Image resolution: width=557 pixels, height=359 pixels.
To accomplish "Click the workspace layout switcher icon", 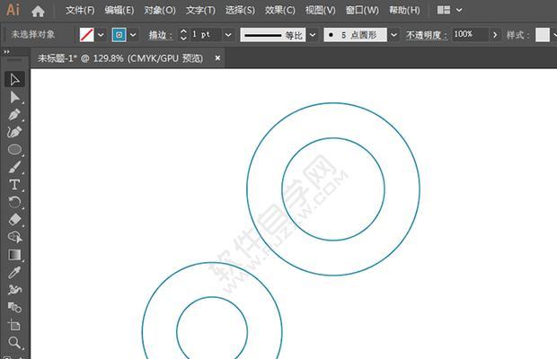I will pyautogui.click(x=444, y=10).
